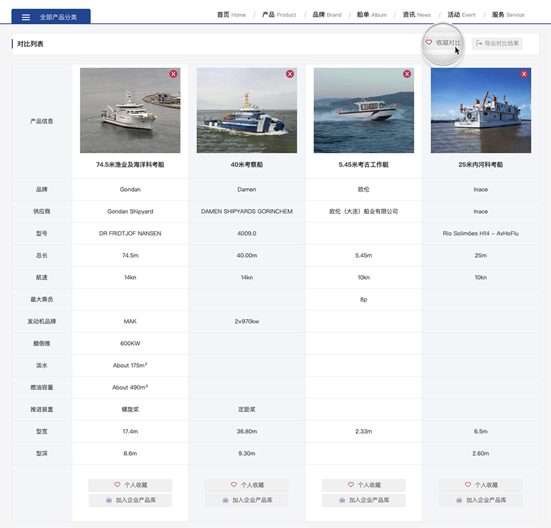Remove the 74.5米渔业及海洋科考船 from comparison
Screen dimensions: 551x528
pos(174,74)
